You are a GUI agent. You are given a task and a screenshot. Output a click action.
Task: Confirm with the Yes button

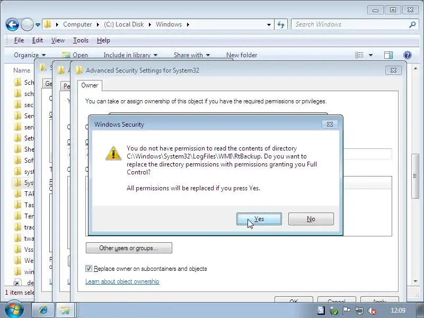tap(259, 219)
